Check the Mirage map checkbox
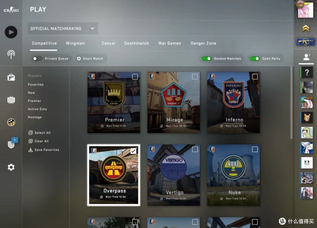317x228 pixels. coord(195,77)
